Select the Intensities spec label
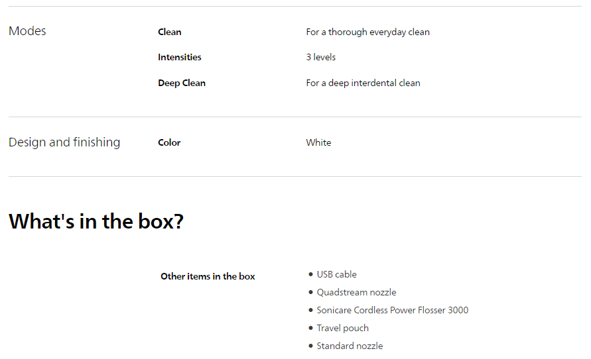This screenshot has height=359, width=591. tap(179, 57)
